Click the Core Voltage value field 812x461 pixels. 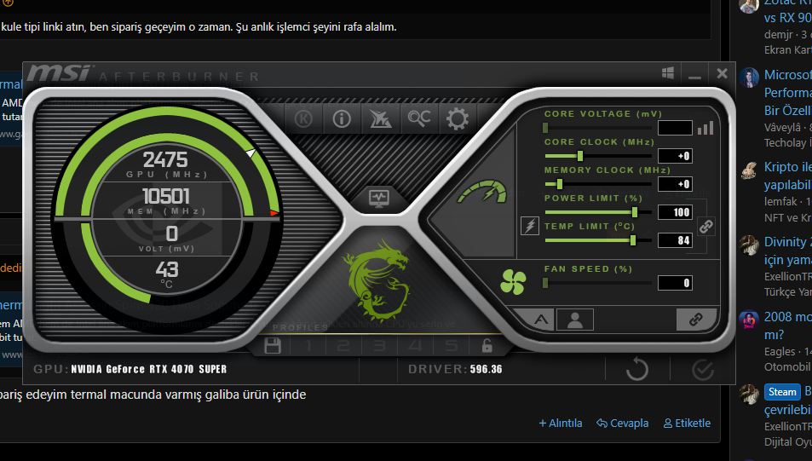click(x=676, y=128)
